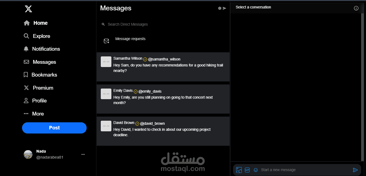Open messages settings gear icon
This screenshot has height=176, width=366.
(220, 8)
